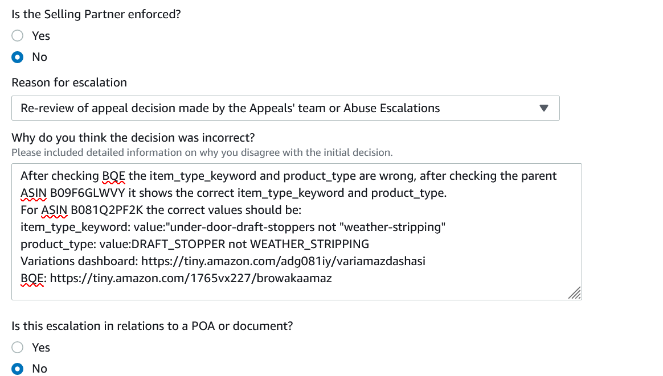Image resolution: width=663 pixels, height=376 pixels.
Task: Select No for Selling Partner enforced
Action: 17,57
